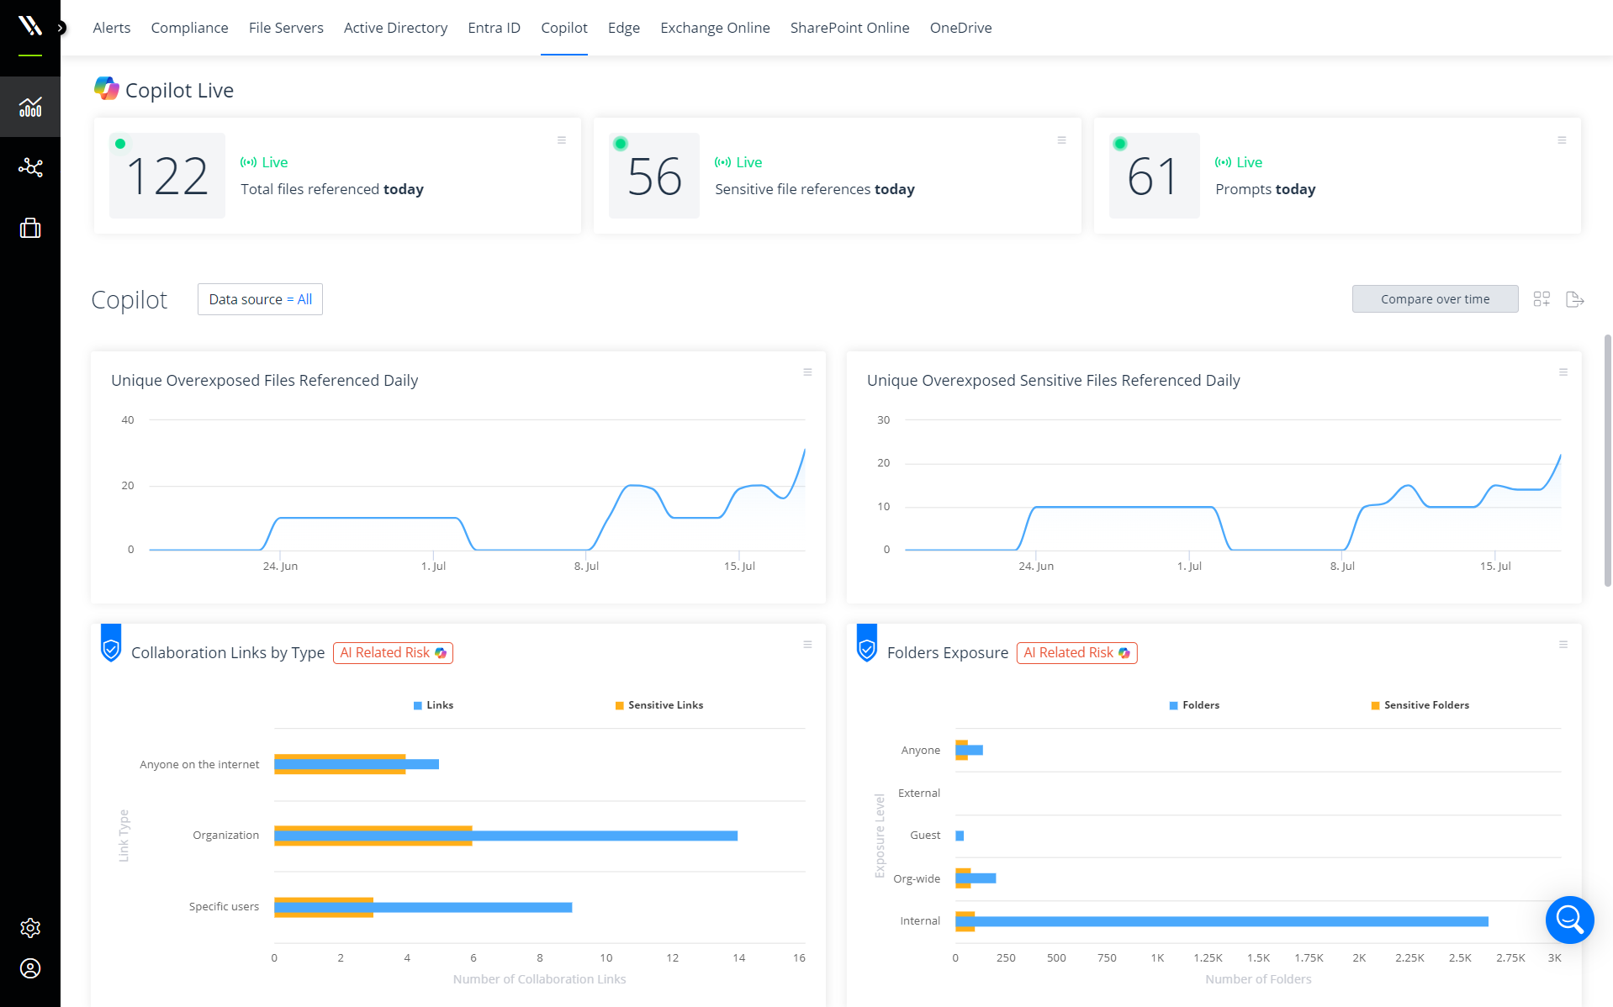Image resolution: width=1613 pixels, height=1007 pixels.
Task: Toggle the Sensitive Folders legend series
Action: [x=1420, y=705]
